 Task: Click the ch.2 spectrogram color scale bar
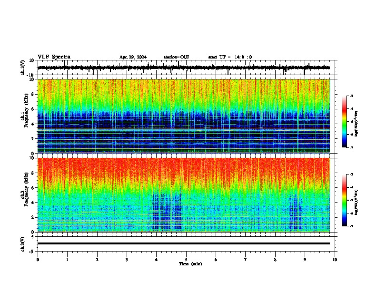pyautogui.click(x=345, y=200)
